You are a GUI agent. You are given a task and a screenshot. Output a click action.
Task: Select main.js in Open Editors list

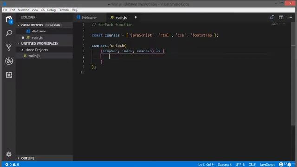pyautogui.click(x=45, y=37)
